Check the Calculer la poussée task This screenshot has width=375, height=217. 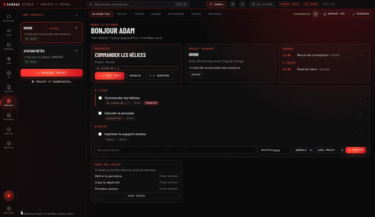[x=100, y=113]
